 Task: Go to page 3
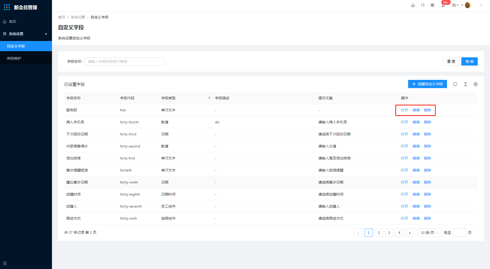(389, 233)
